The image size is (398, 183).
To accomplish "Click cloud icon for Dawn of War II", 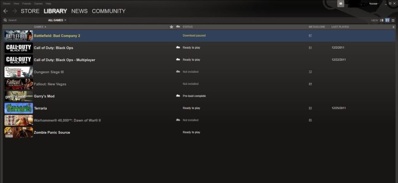I will [x=178, y=120].
